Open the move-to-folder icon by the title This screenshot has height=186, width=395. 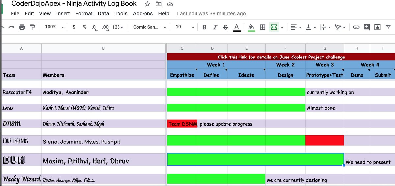[159, 4]
